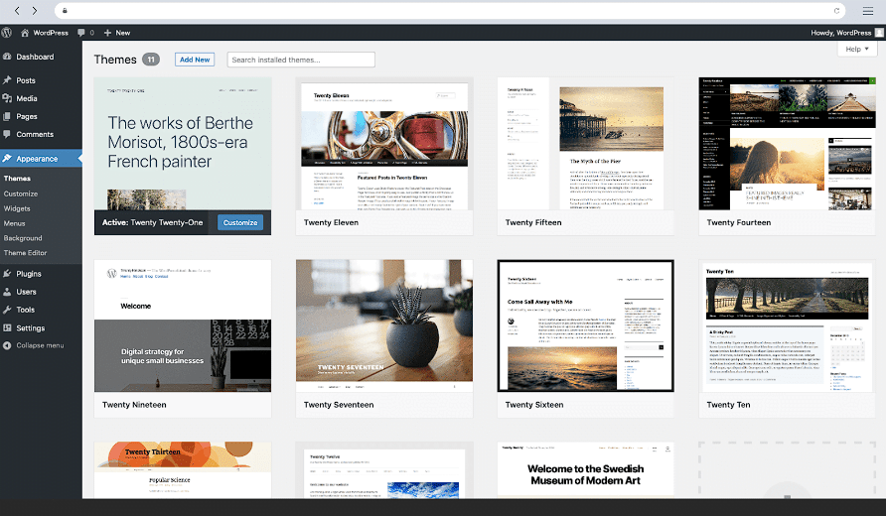
Task: Open the Themes submenu item
Action: click(17, 179)
